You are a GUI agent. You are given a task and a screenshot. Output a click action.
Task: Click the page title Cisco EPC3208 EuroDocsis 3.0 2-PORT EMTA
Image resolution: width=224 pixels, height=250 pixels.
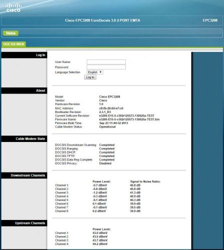tap(103, 20)
